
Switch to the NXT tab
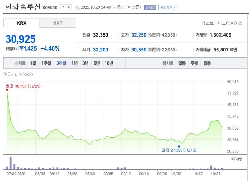pyautogui.click(x=58, y=23)
